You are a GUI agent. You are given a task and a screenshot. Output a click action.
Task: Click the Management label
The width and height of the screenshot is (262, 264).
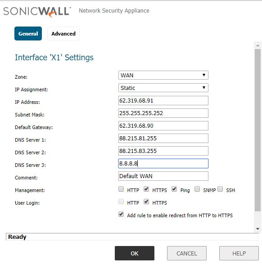tap(30, 190)
